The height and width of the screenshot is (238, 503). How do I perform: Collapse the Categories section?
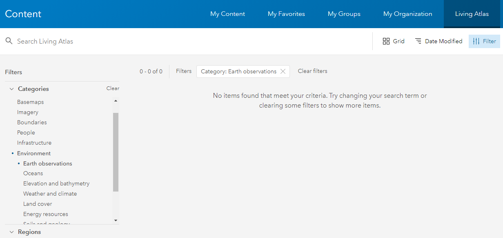[11, 89]
